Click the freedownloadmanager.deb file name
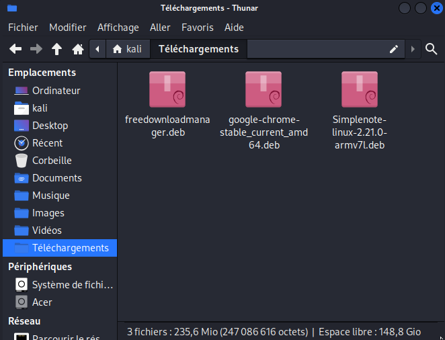This screenshot has width=445, height=340. coord(167,126)
